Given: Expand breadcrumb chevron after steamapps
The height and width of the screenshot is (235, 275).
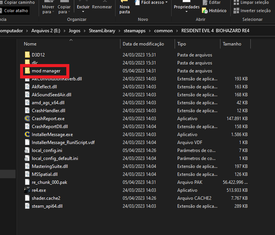Looking at the screenshot, I should (150, 31).
